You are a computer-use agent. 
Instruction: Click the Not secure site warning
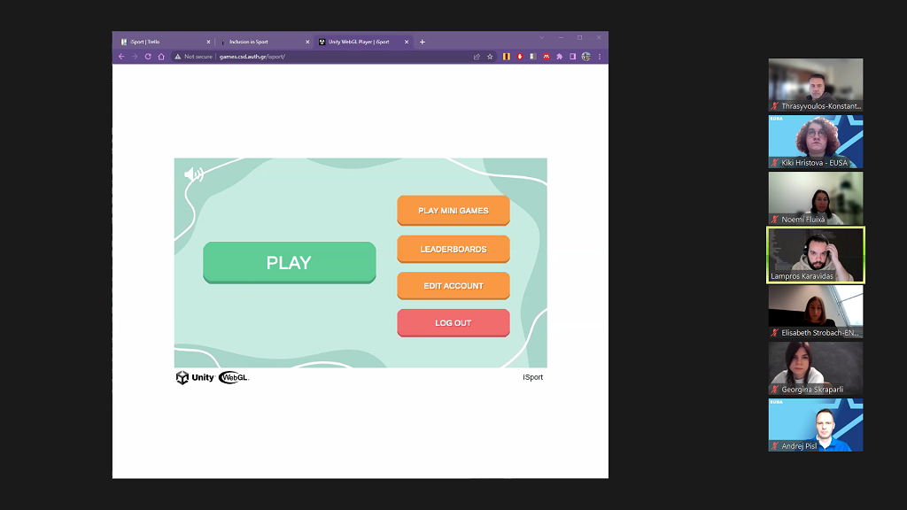[x=193, y=57]
